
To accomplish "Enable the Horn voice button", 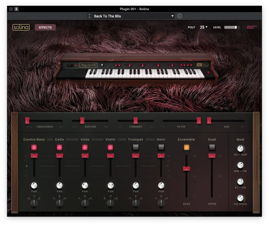I will tap(161, 147).
